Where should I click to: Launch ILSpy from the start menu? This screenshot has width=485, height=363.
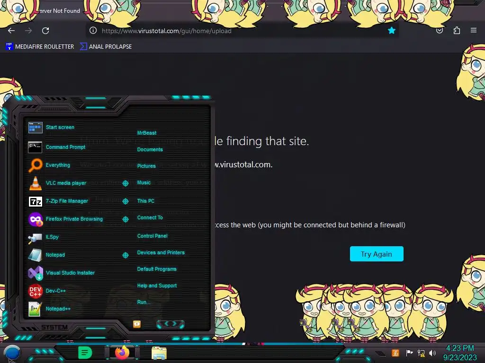43,237
